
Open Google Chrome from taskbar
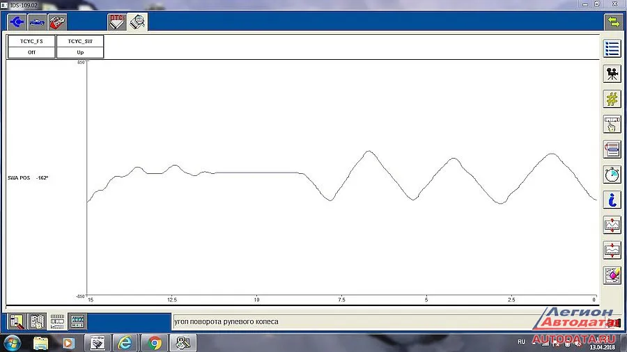154,343
